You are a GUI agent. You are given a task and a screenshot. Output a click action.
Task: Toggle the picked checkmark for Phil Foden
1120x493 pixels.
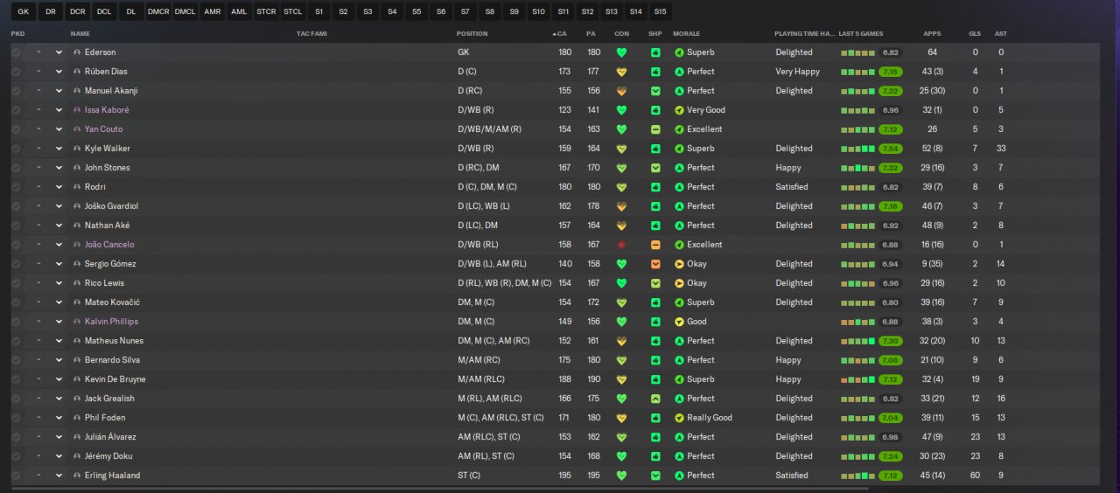(16, 418)
